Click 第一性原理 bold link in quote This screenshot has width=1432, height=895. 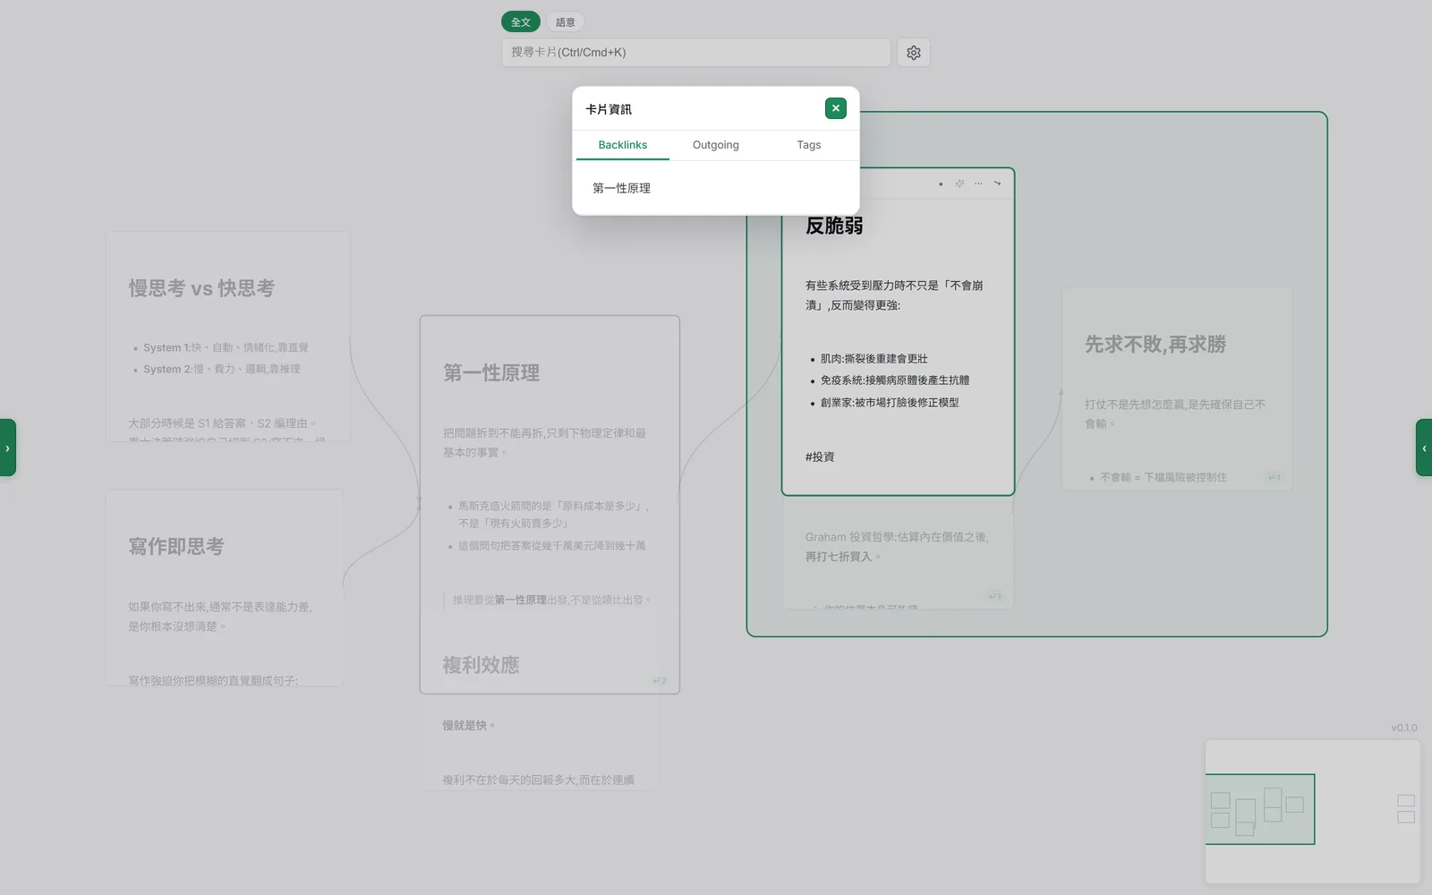pyautogui.click(x=520, y=600)
